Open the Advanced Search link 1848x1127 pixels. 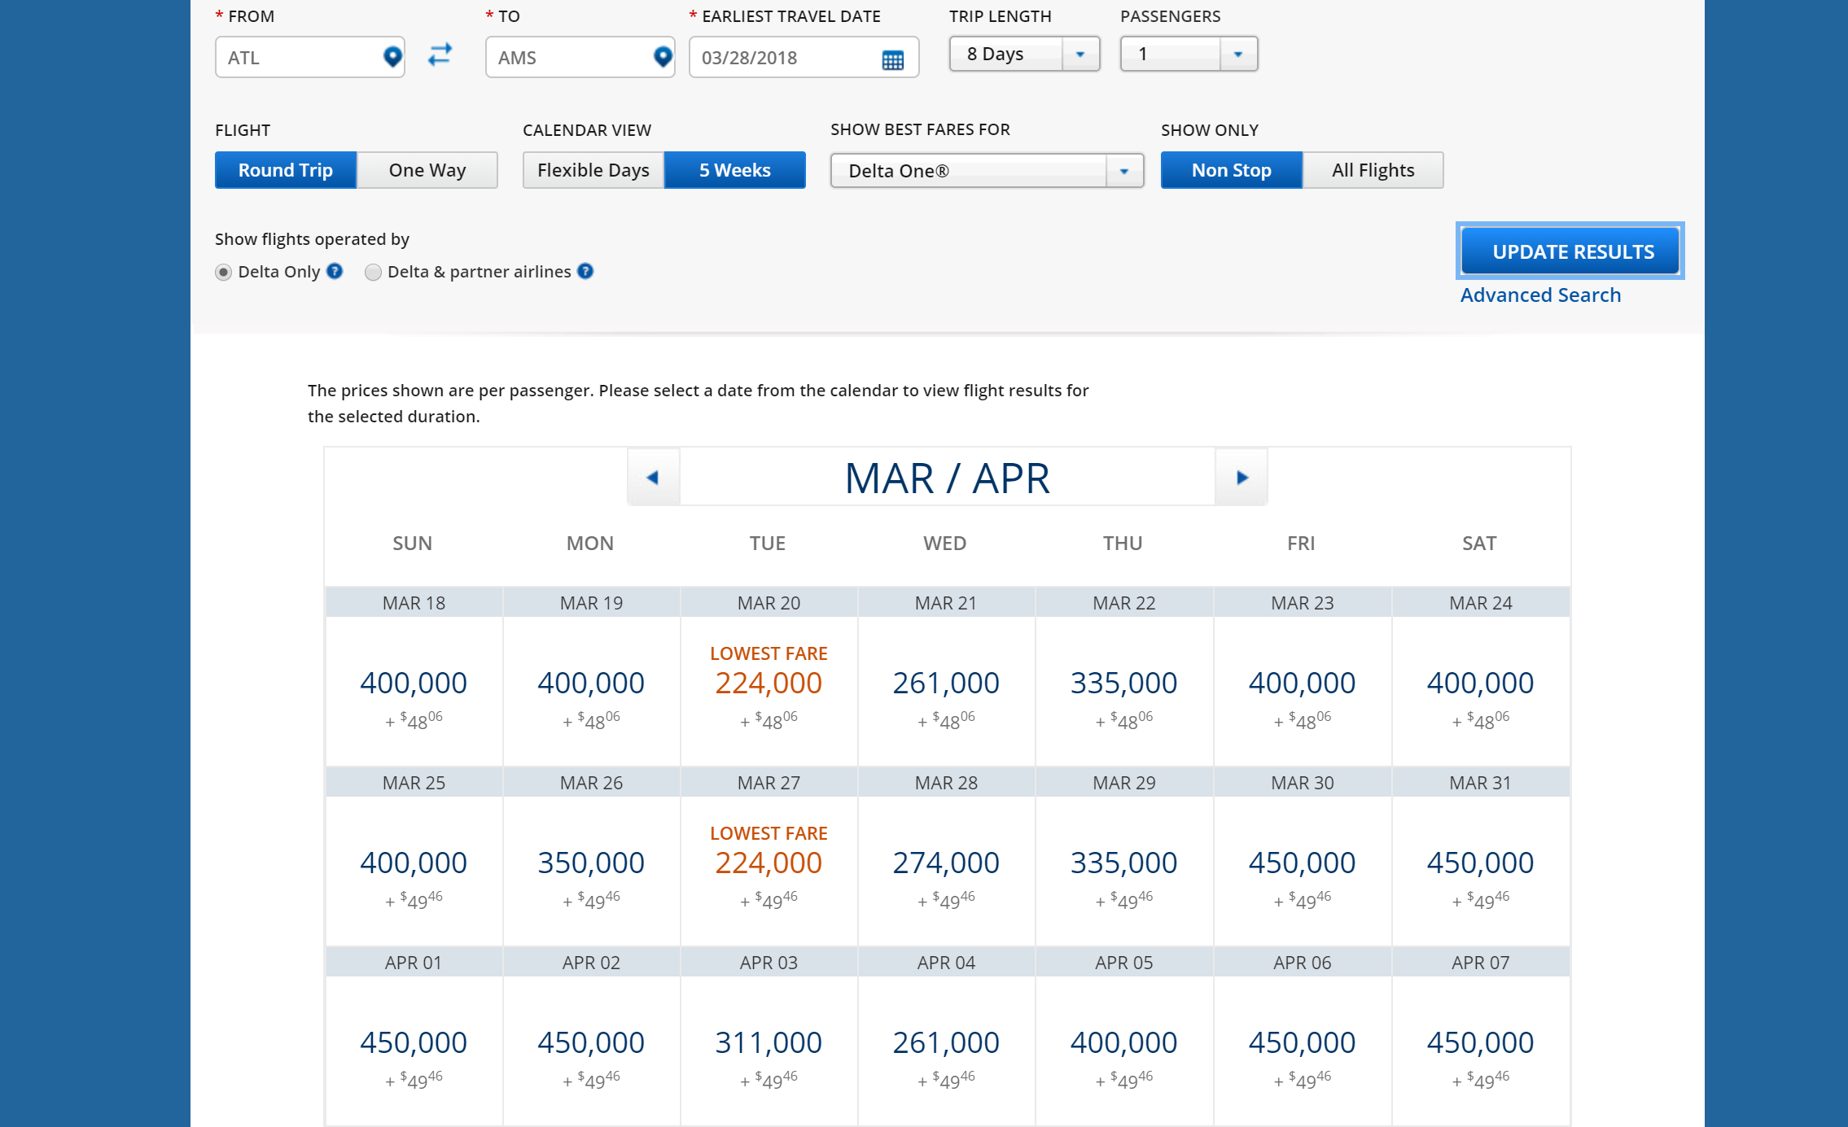point(1540,295)
